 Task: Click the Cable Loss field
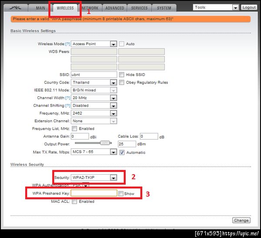[x=149, y=136]
